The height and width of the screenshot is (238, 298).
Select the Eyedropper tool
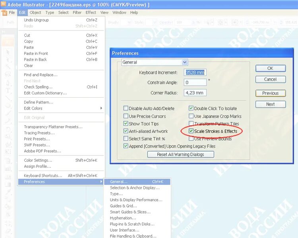[x=8, y=192]
